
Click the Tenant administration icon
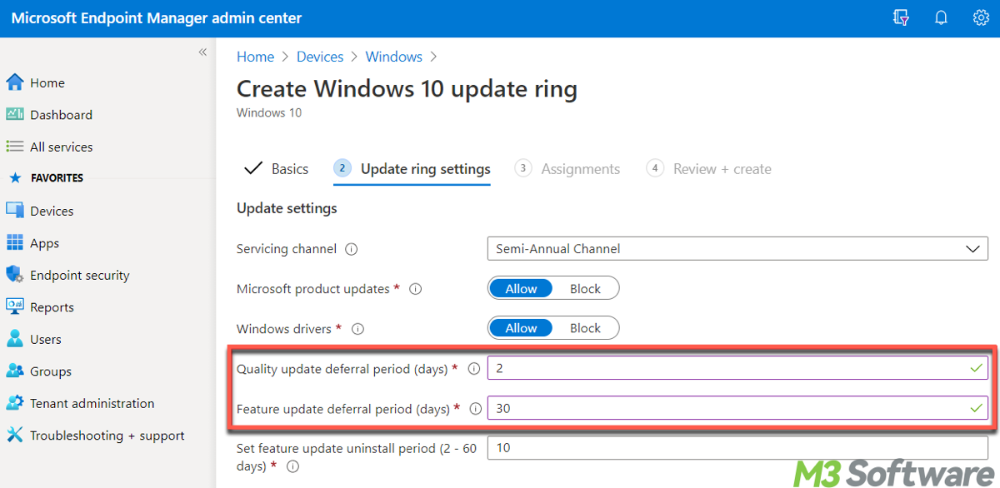coord(14,403)
